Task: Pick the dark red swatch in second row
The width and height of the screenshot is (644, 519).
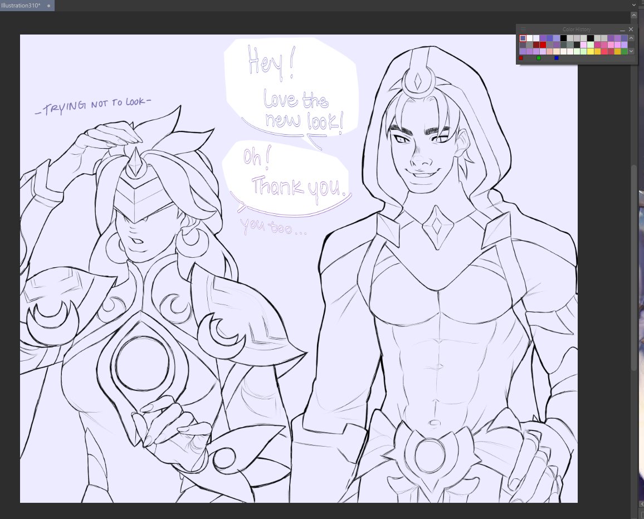Action: [536, 45]
